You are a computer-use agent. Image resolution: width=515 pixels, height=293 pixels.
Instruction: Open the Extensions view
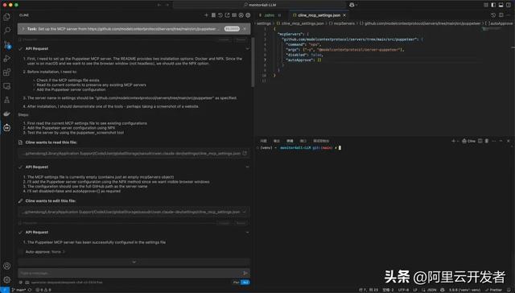(x=6, y=72)
